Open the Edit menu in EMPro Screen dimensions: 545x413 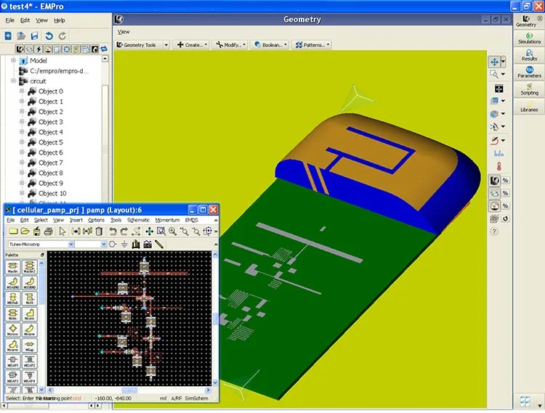pyautogui.click(x=25, y=20)
